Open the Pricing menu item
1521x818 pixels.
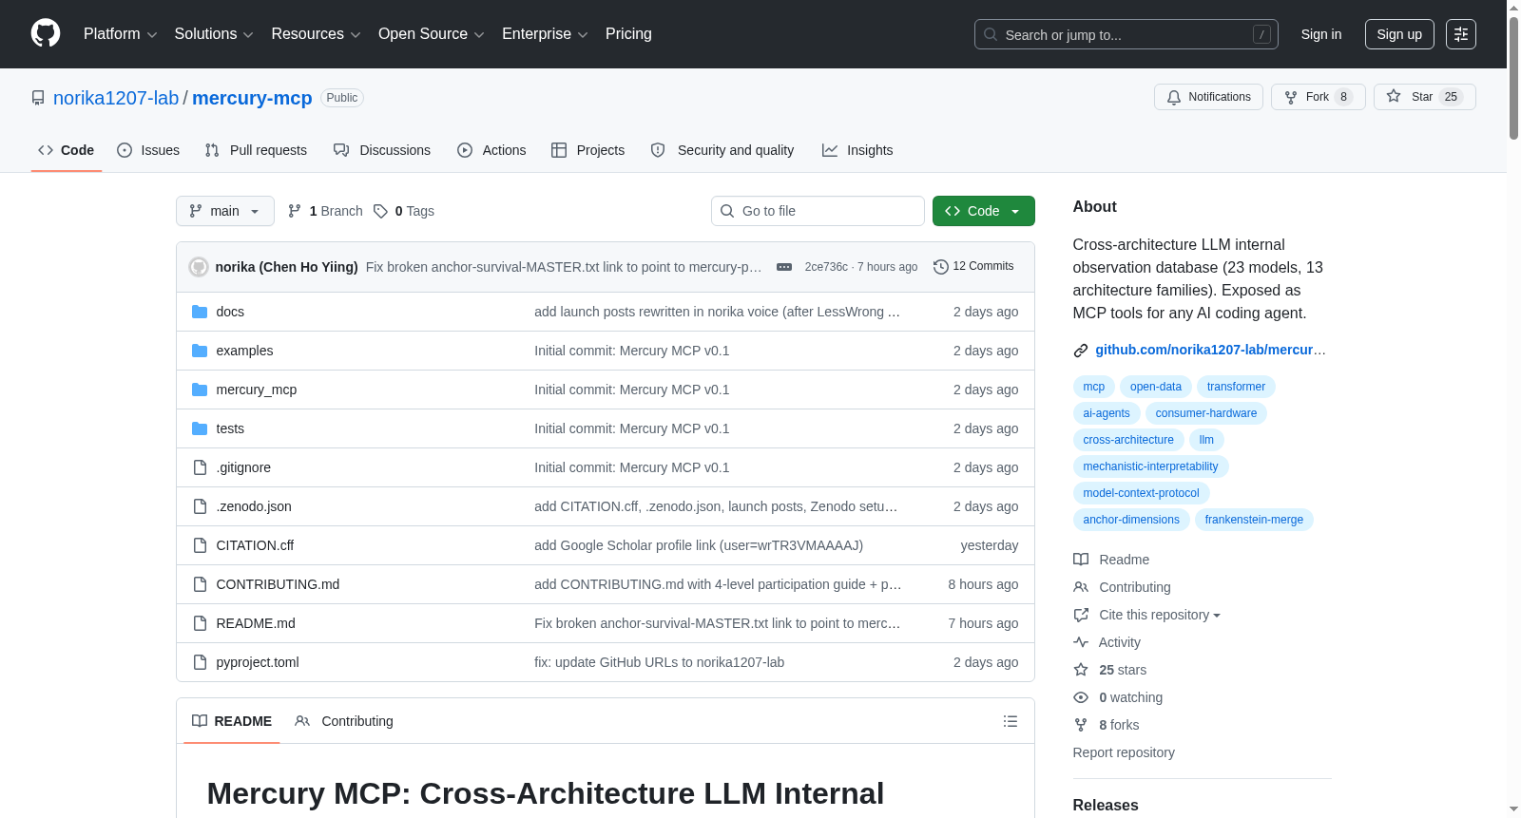628,34
